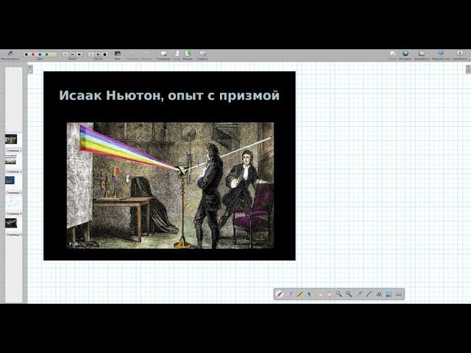
Task: Choose the medium line width
Action: click(x=72, y=54)
